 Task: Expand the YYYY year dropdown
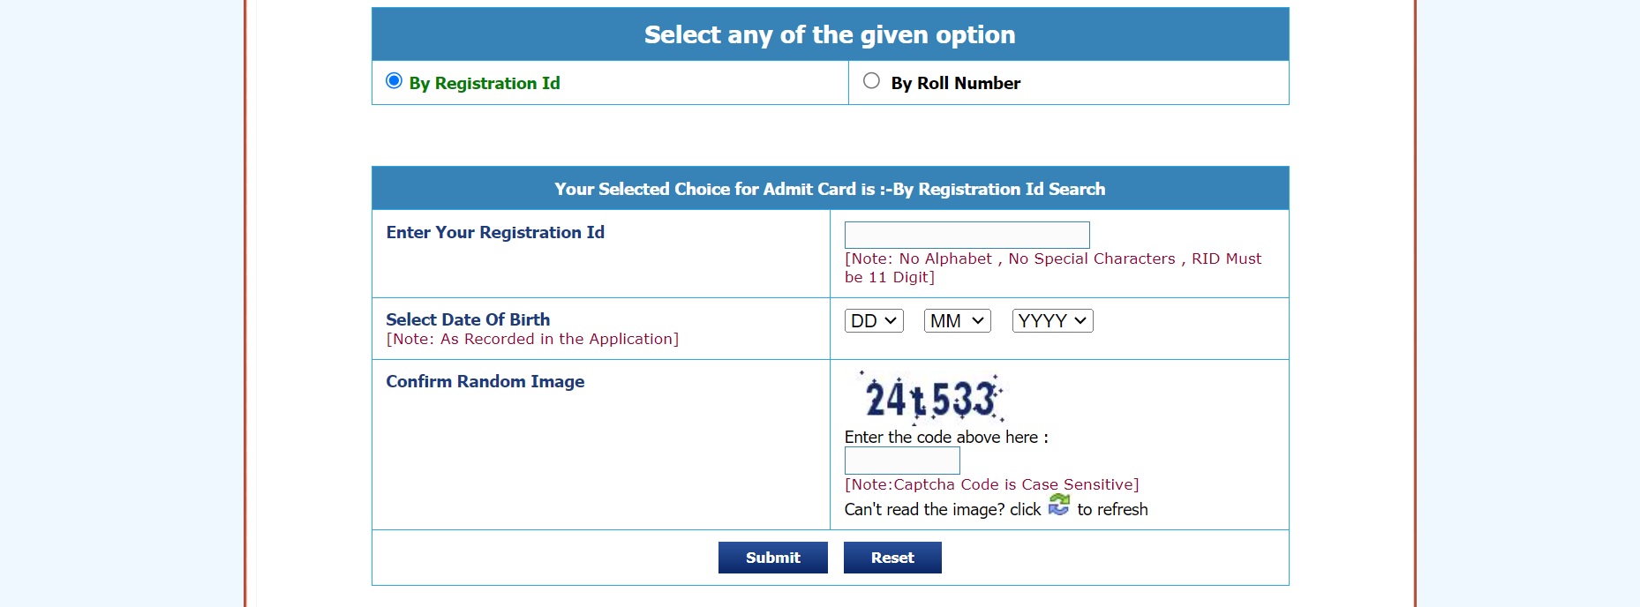point(1052,321)
